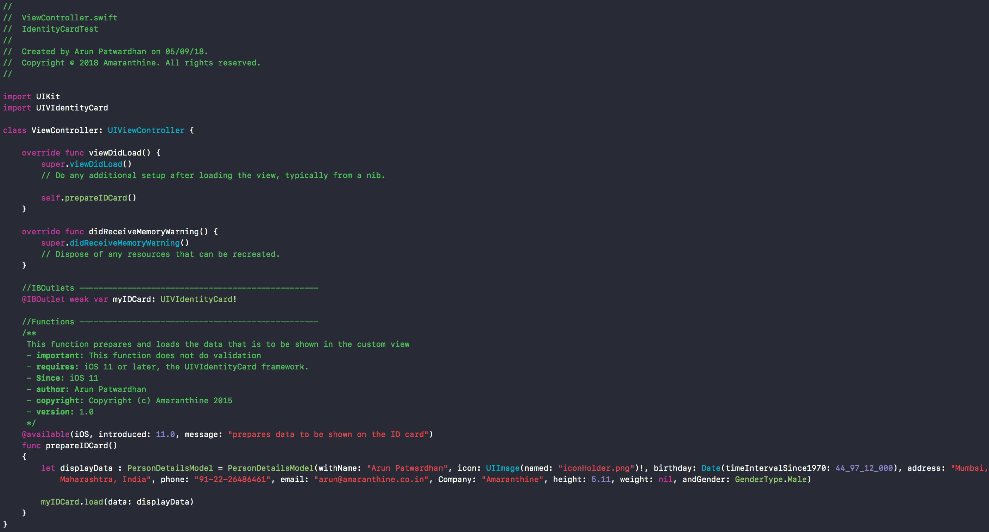
Task: Click the UIViewController superclass name
Action: (x=146, y=131)
